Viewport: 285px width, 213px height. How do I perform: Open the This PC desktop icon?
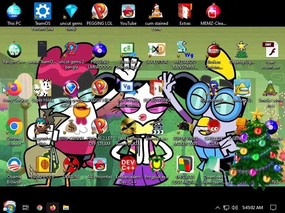(14, 12)
